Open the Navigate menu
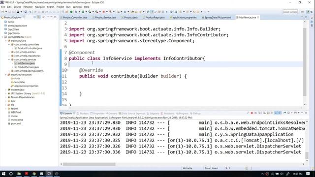 pyautogui.click(x=39, y=7)
